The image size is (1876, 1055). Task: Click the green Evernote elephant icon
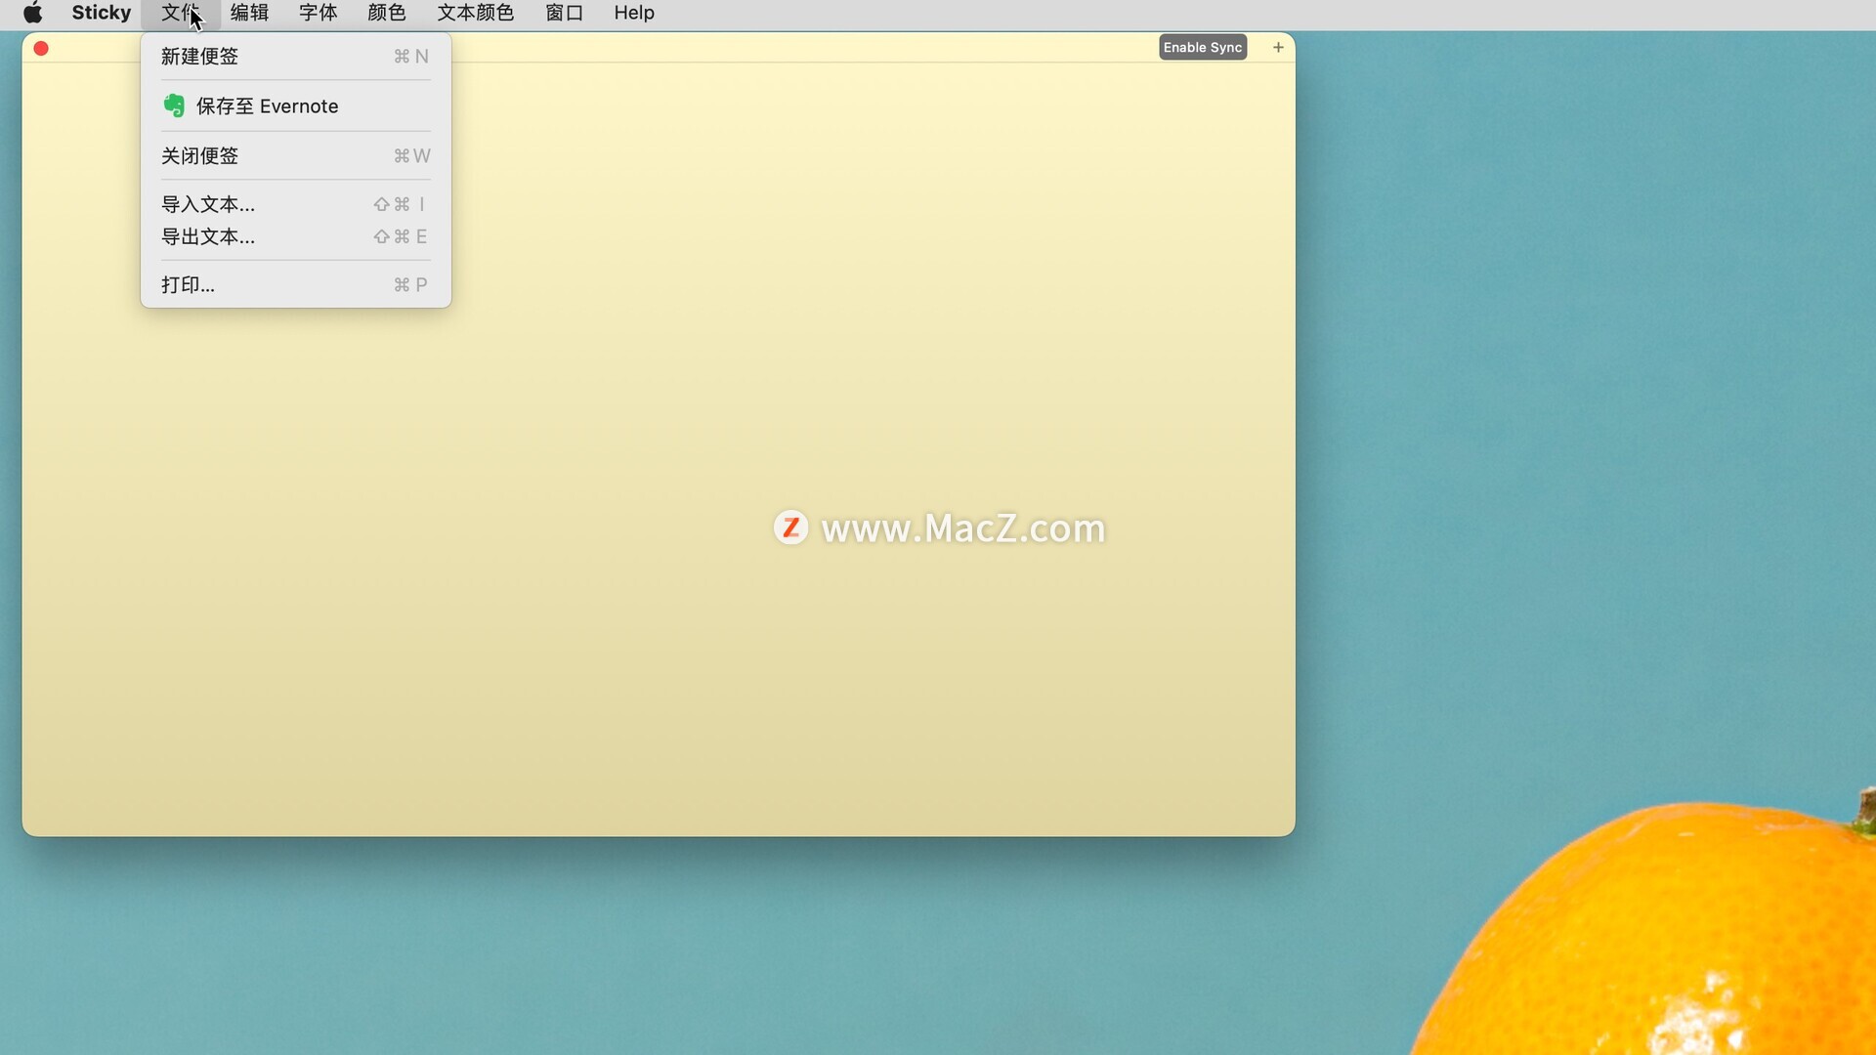(174, 105)
